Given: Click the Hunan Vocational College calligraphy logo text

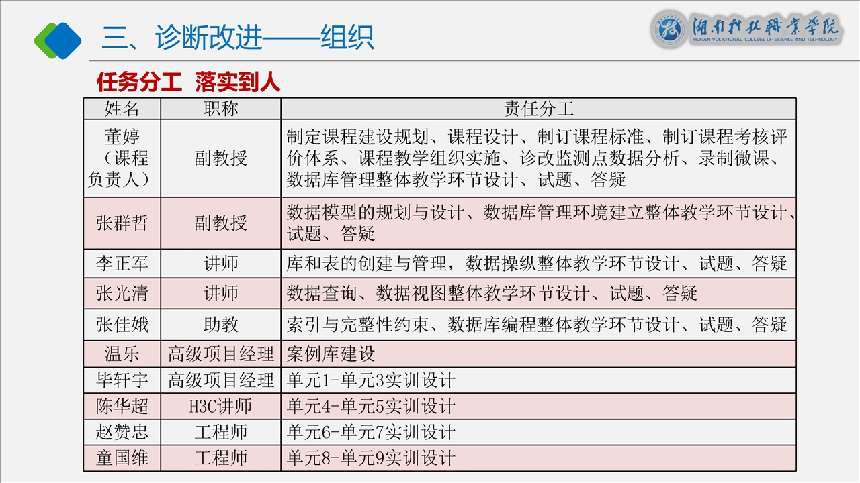Looking at the screenshot, I should [x=766, y=28].
